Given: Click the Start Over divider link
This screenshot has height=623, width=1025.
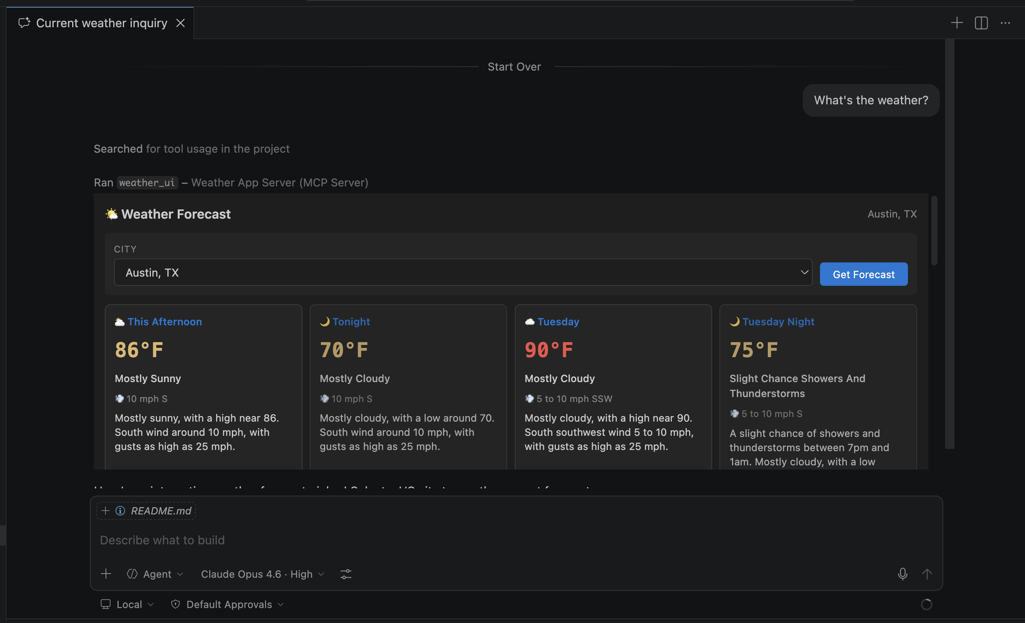Looking at the screenshot, I should 514,66.
